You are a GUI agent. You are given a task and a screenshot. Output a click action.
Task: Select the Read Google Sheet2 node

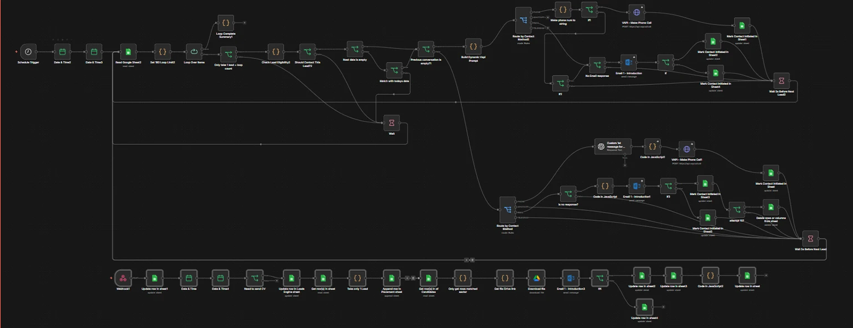pos(128,52)
